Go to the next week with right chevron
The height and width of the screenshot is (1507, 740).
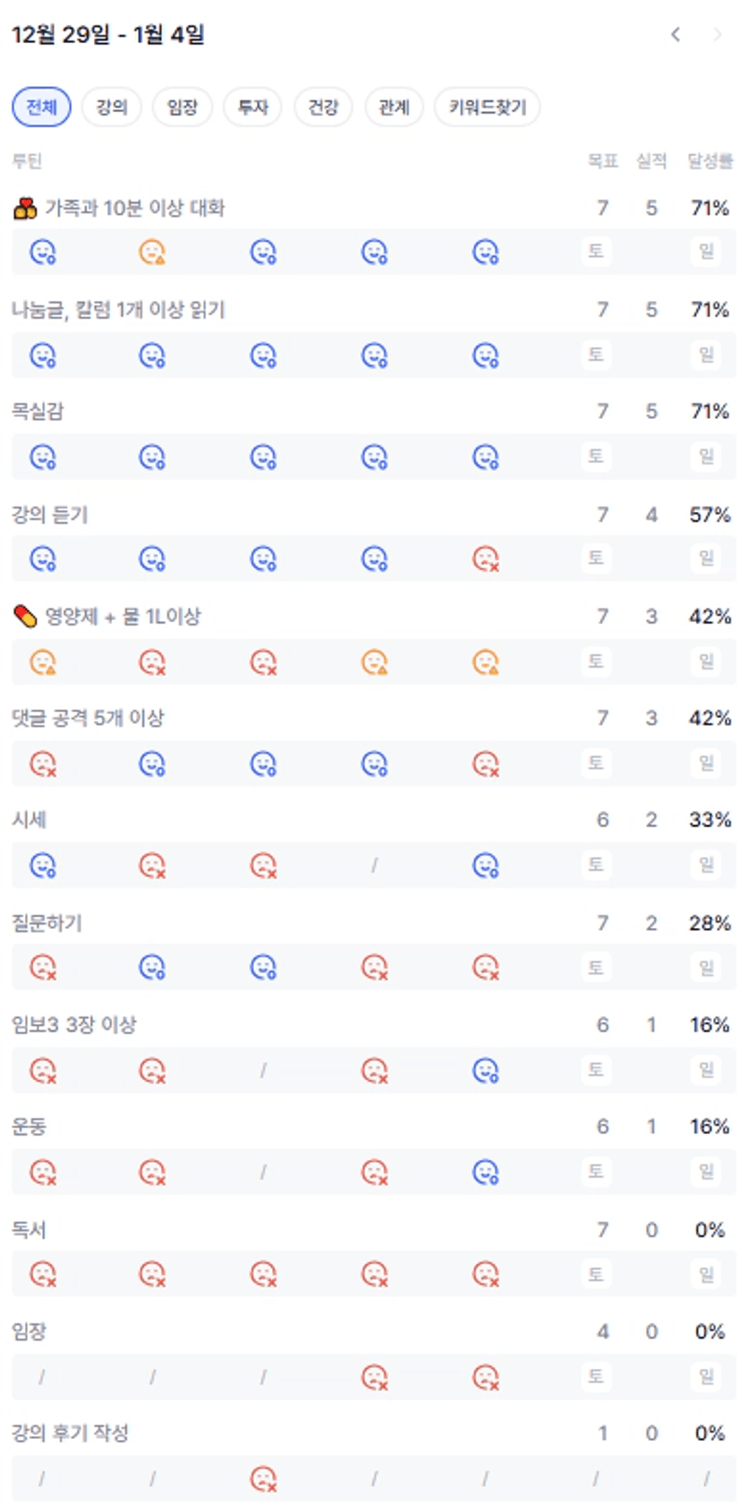point(717,35)
